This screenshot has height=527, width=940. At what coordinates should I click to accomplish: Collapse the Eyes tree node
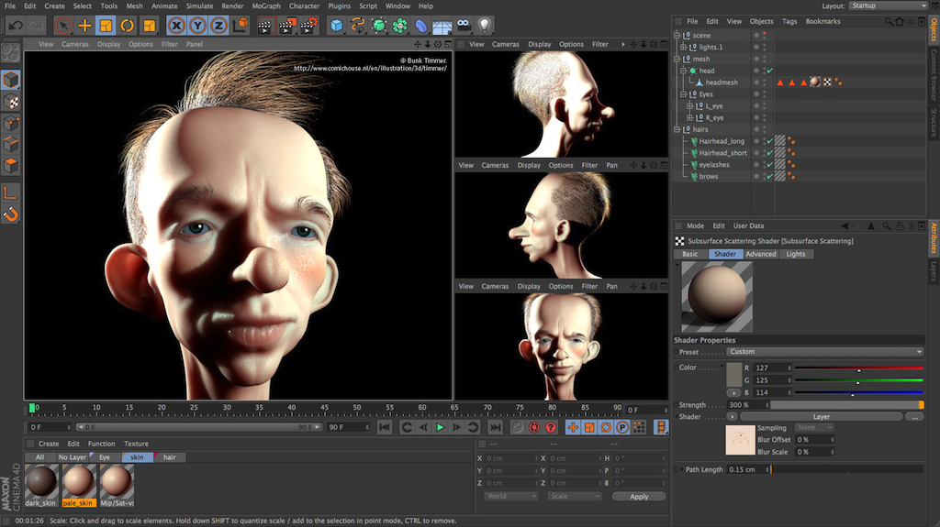(x=683, y=94)
